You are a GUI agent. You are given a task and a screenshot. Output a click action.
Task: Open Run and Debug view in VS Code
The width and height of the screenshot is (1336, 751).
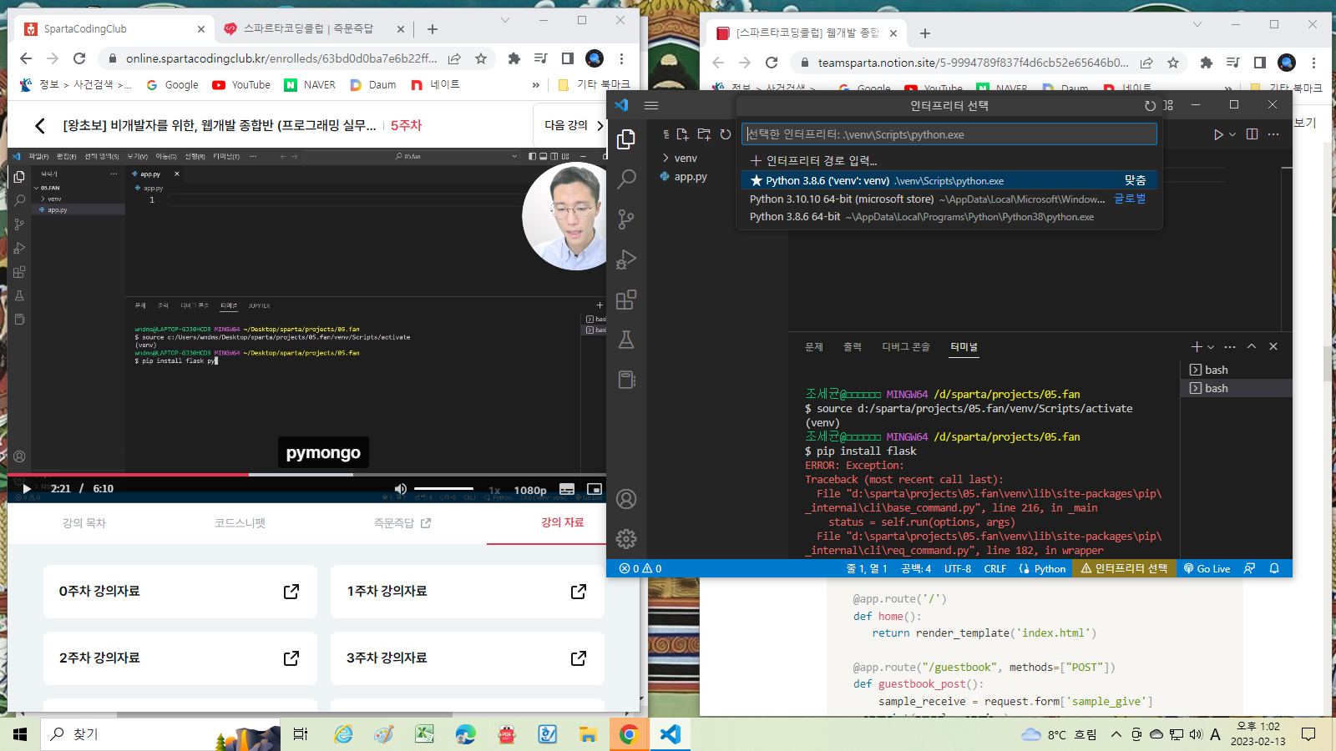(626, 260)
